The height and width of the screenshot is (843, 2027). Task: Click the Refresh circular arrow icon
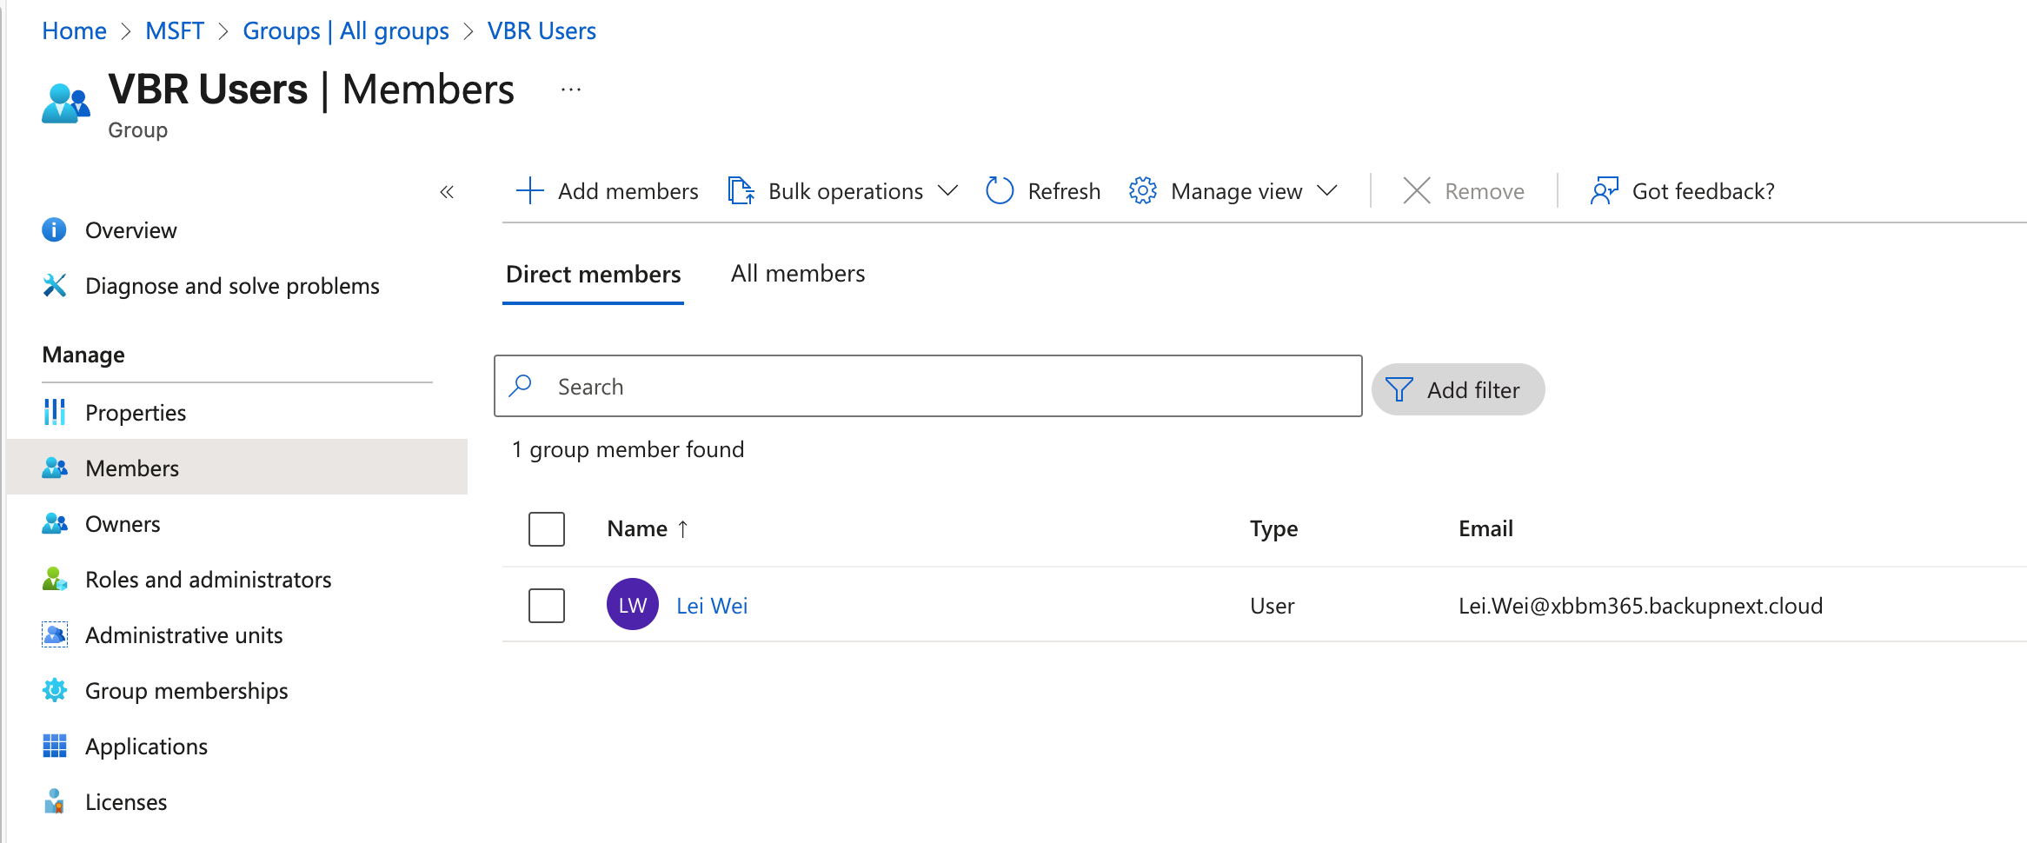point(1000,190)
